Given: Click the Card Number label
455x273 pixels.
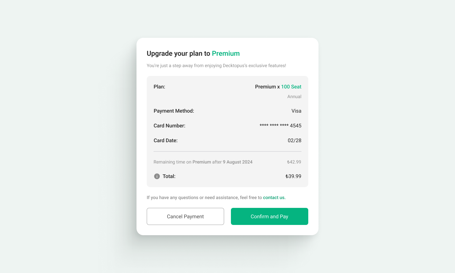Looking at the screenshot, I should point(169,125).
